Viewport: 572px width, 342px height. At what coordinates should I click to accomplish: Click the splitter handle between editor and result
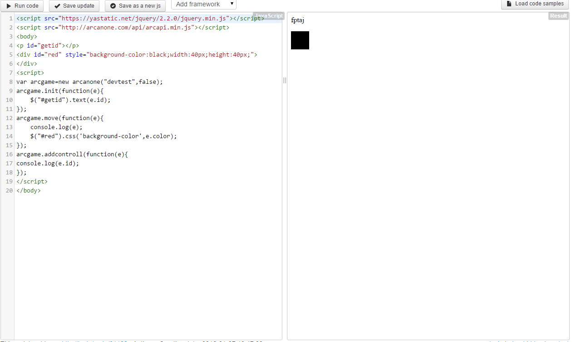(285, 80)
